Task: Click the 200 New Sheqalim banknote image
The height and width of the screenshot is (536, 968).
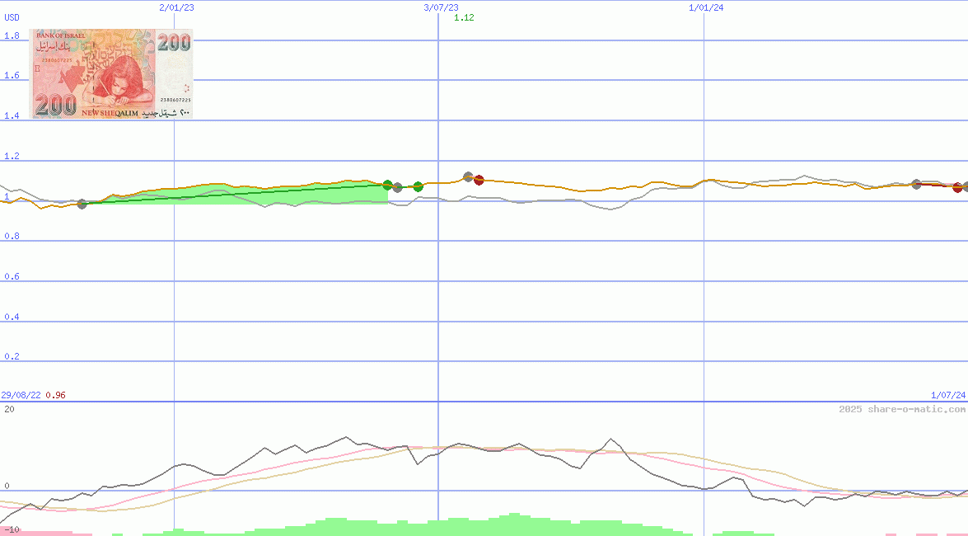Action: pos(111,73)
